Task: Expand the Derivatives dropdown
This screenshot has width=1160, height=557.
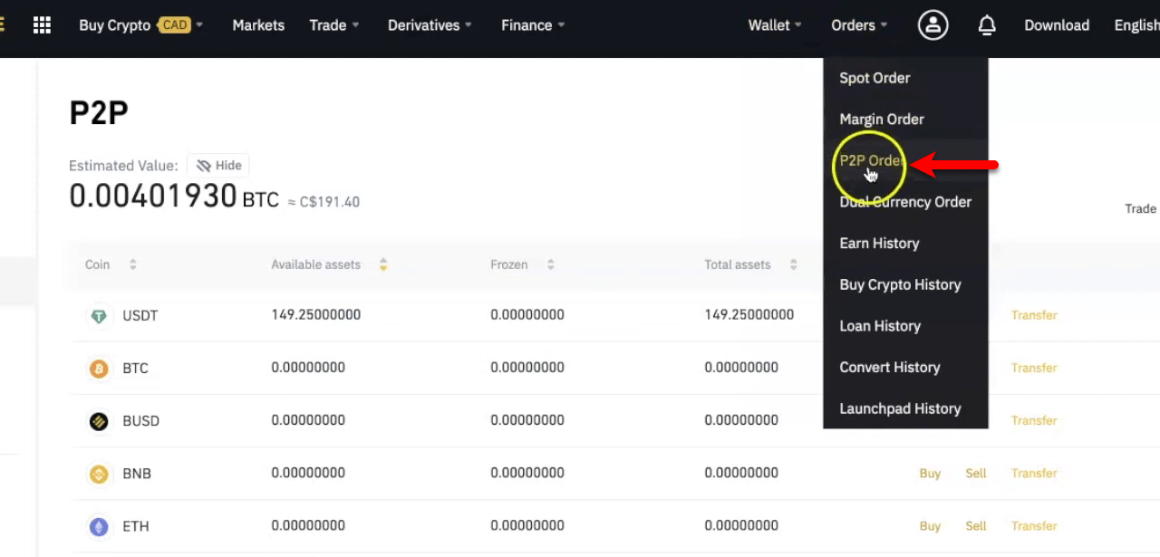Action: pyautogui.click(x=430, y=25)
